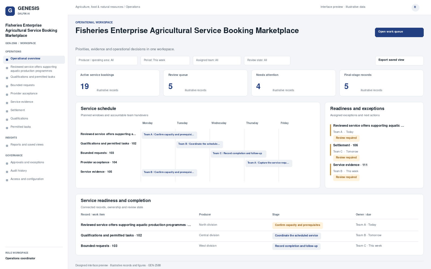Click Coordinate the scheduled service stage badge
Viewport: 431px width, 269px height.
pos(296,236)
